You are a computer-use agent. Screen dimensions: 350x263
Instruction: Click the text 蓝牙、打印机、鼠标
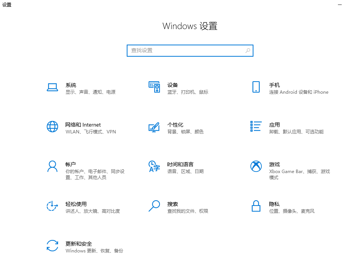(188, 92)
